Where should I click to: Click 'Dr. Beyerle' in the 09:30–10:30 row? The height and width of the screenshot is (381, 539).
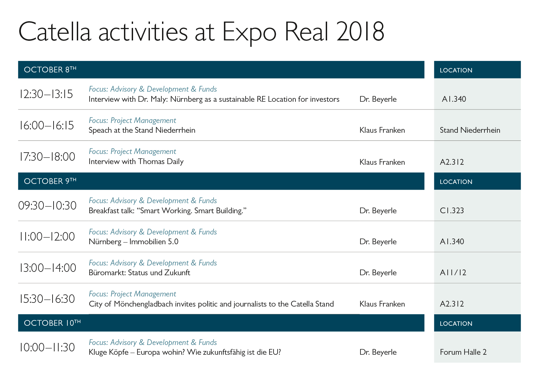tap(378, 211)
